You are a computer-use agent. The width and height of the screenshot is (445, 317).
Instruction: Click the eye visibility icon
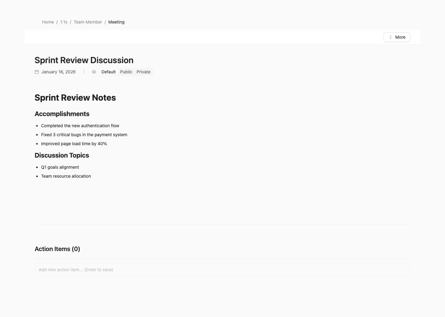tap(94, 72)
